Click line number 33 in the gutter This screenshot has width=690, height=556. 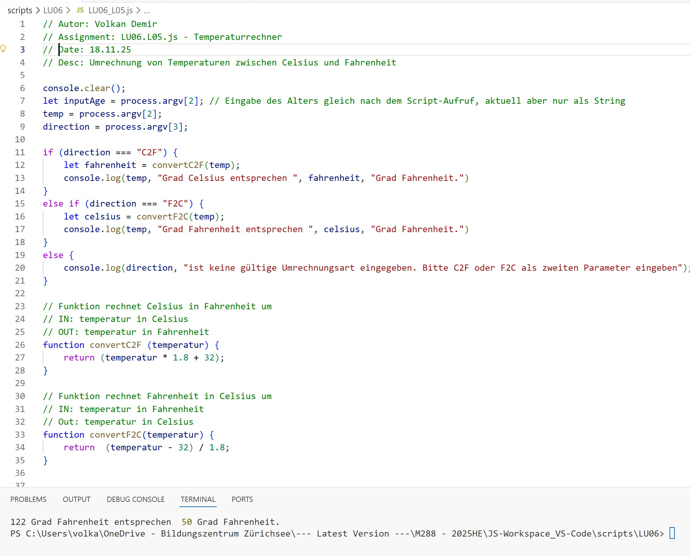coord(20,435)
